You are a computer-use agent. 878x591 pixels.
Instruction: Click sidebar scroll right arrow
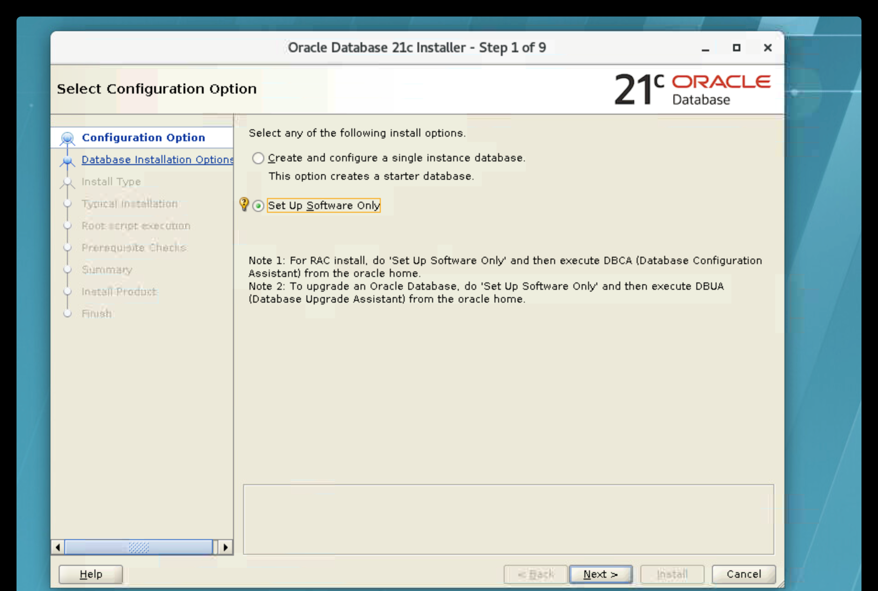tap(225, 547)
